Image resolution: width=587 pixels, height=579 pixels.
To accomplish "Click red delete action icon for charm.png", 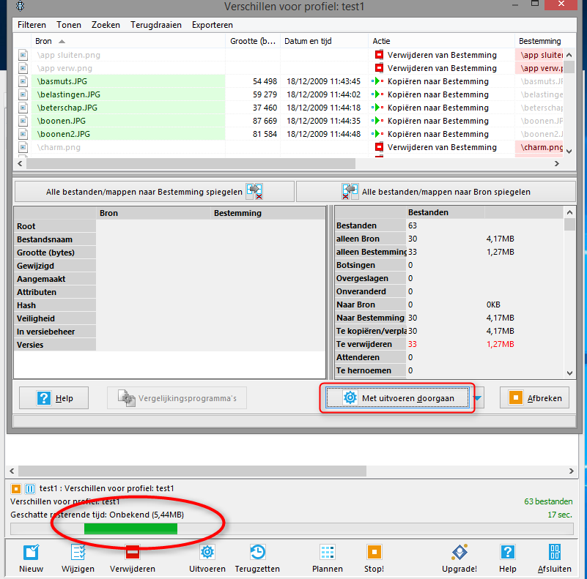I will point(379,147).
